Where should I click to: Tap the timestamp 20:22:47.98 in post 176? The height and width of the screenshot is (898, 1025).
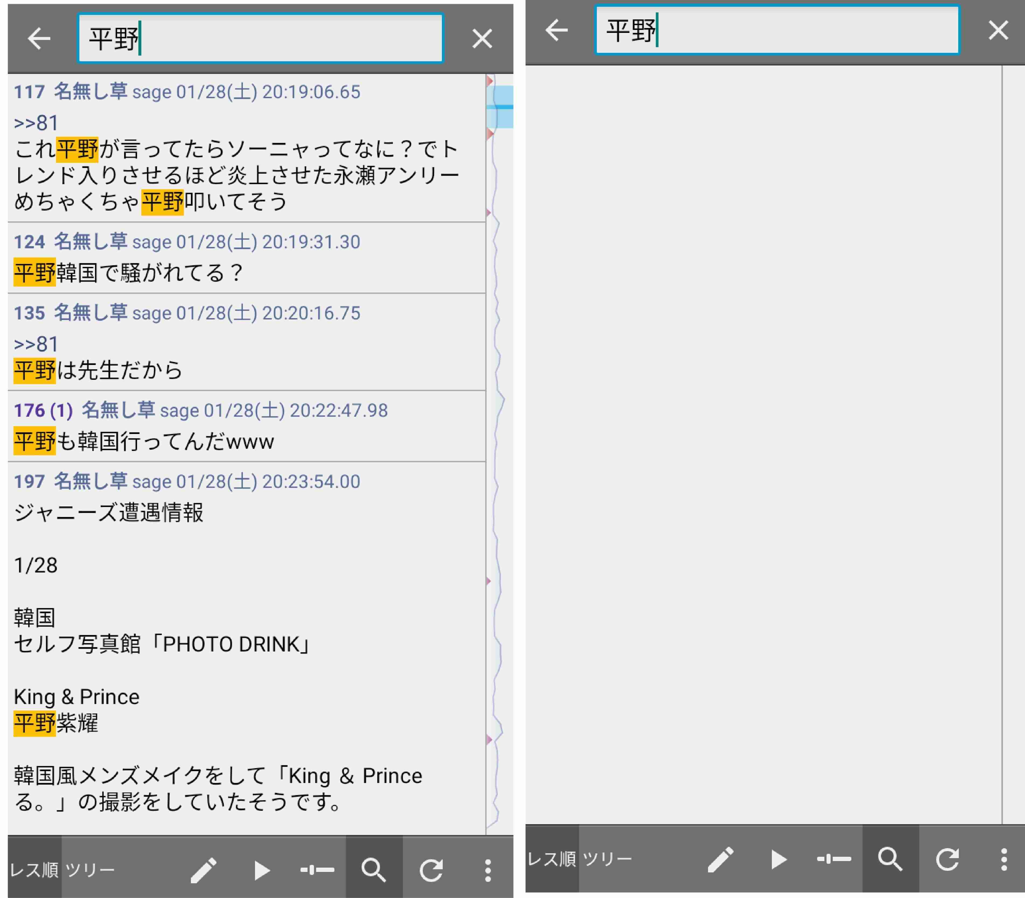(x=339, y=410)
